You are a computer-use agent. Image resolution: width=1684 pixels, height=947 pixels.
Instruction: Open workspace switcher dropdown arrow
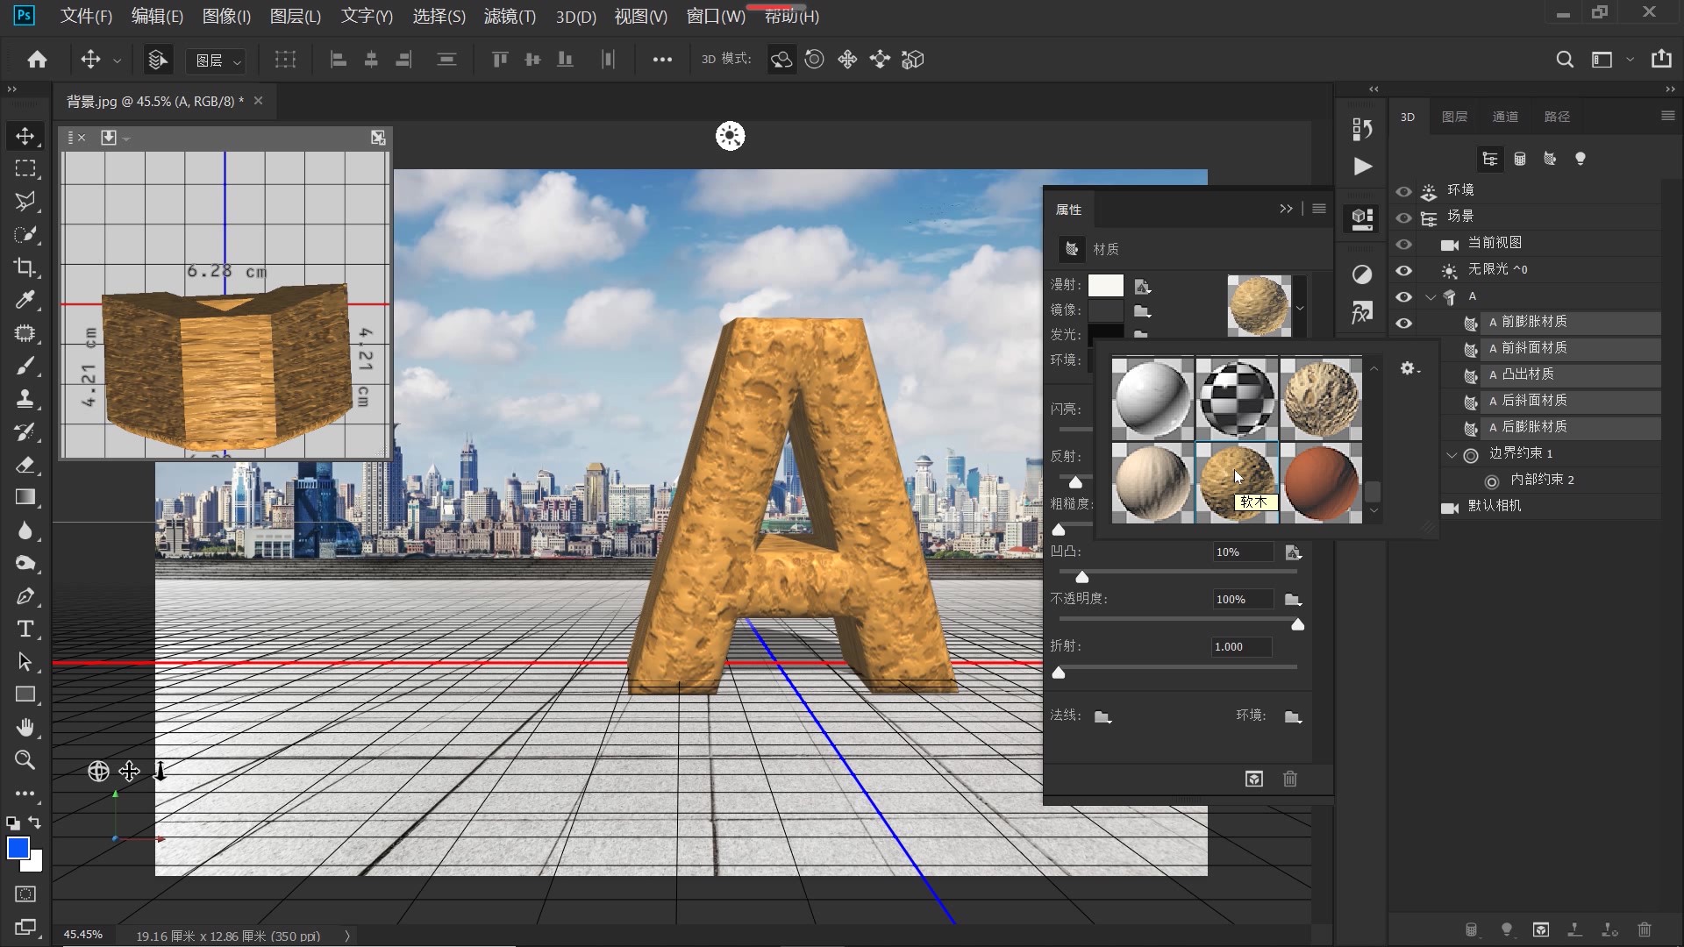click(x=1630, y=60)
